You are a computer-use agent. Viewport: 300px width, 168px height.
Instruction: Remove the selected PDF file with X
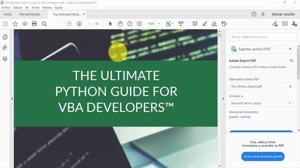pos(290,86)
